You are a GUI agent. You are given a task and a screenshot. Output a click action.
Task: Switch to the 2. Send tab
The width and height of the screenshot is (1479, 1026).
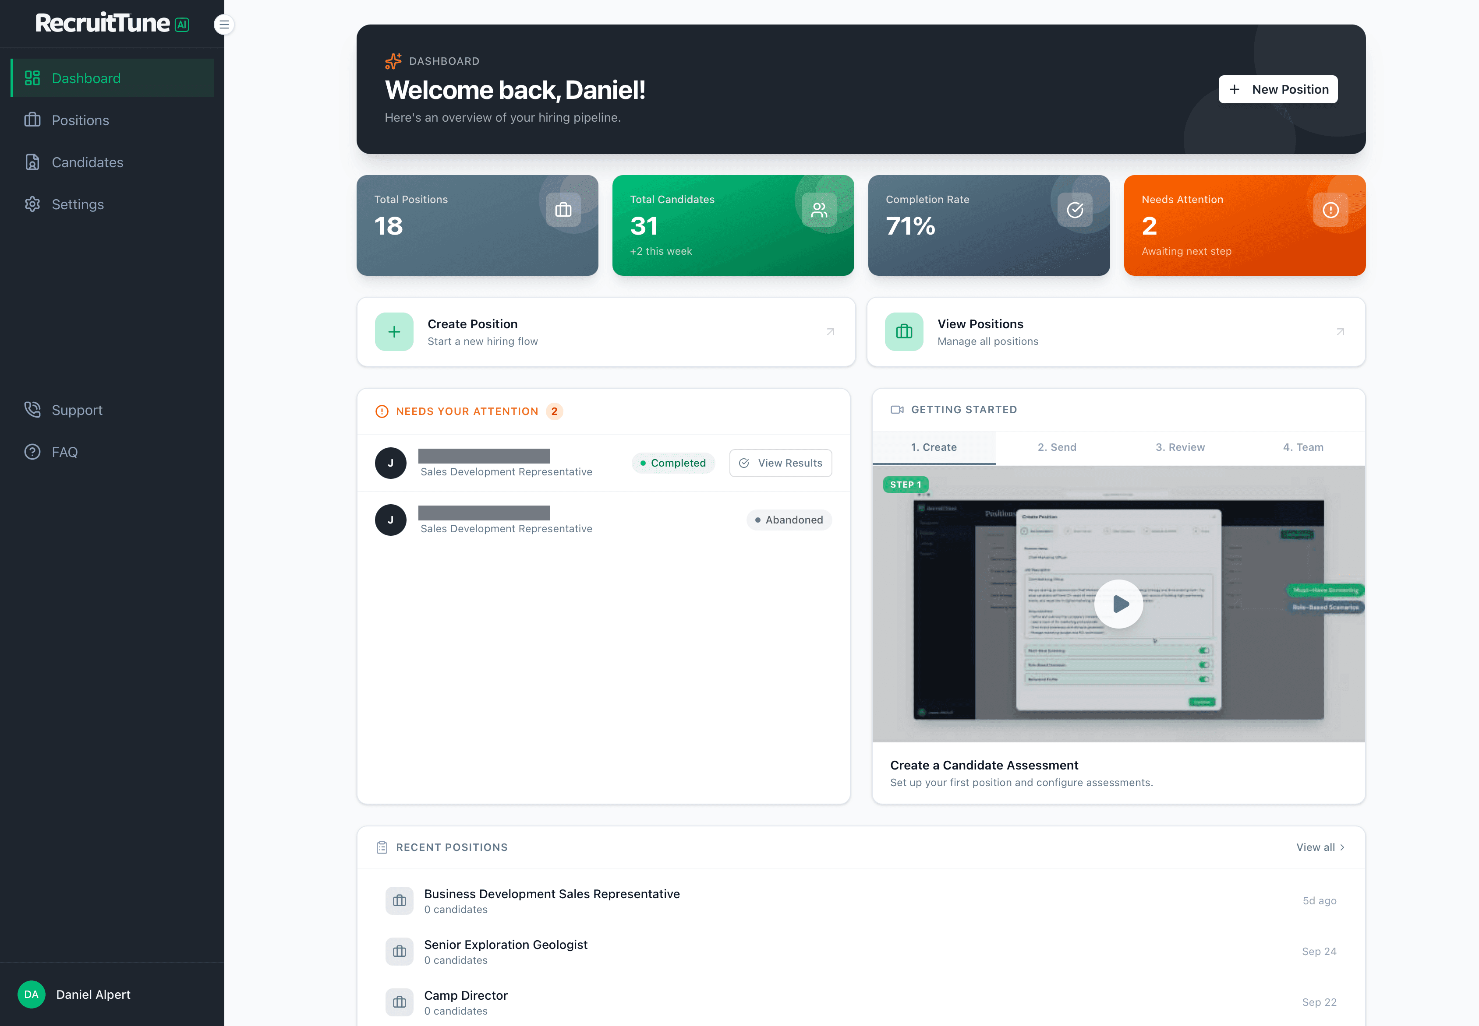coord(1056,447)
